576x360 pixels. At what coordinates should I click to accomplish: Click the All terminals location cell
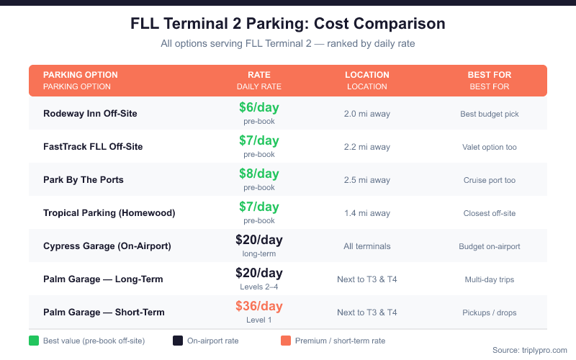367,246
